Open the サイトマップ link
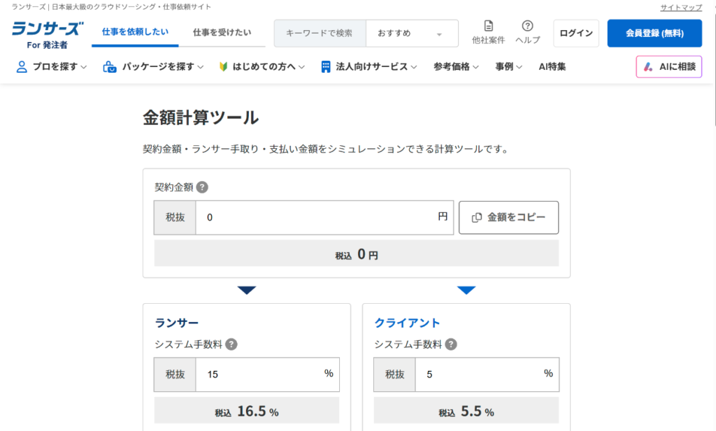This screenshot has height=431, width=716. [681, 7]
